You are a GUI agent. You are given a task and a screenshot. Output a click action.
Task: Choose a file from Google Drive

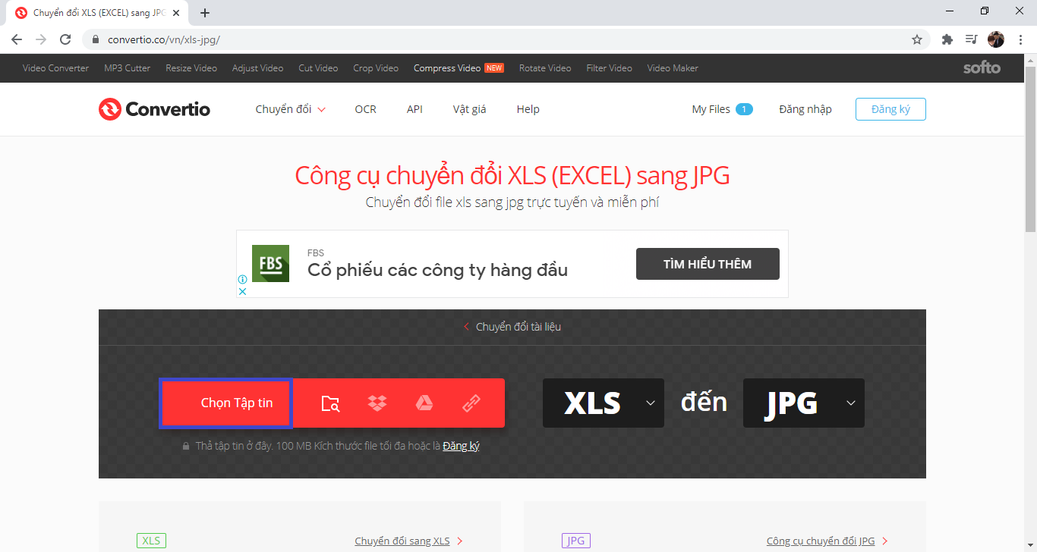click(x=424, y=403)
